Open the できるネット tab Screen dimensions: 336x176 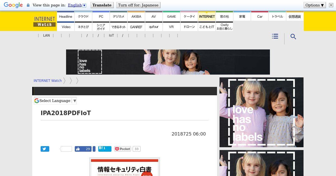tap(118, 27)
